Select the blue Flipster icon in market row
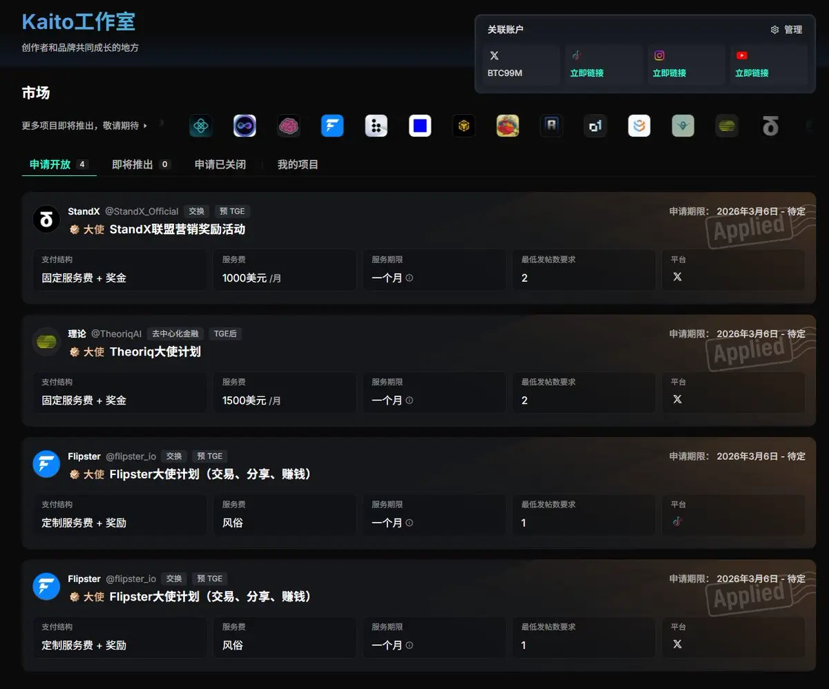 (x=332, y=126)
